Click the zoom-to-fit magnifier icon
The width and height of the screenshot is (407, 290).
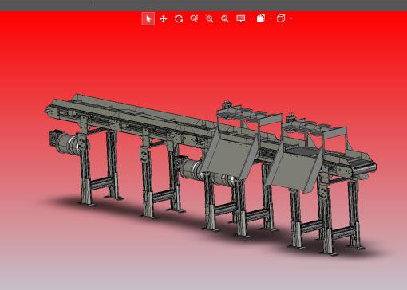point(225,18)
